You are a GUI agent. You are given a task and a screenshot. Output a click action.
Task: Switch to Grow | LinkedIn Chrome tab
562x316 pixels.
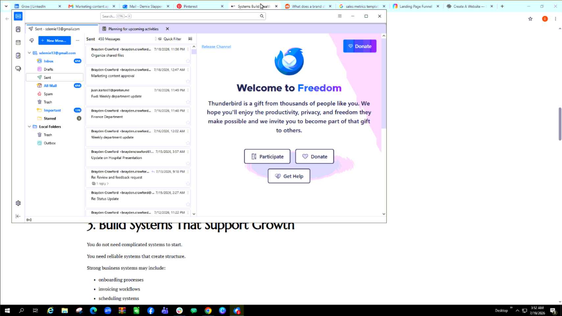[x=37, y=6]
